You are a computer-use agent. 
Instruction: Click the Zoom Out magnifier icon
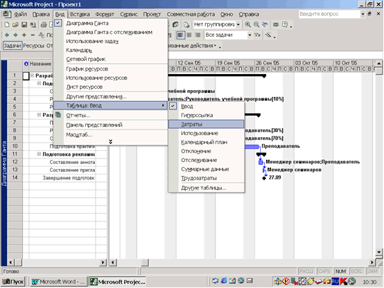point(256,24)
